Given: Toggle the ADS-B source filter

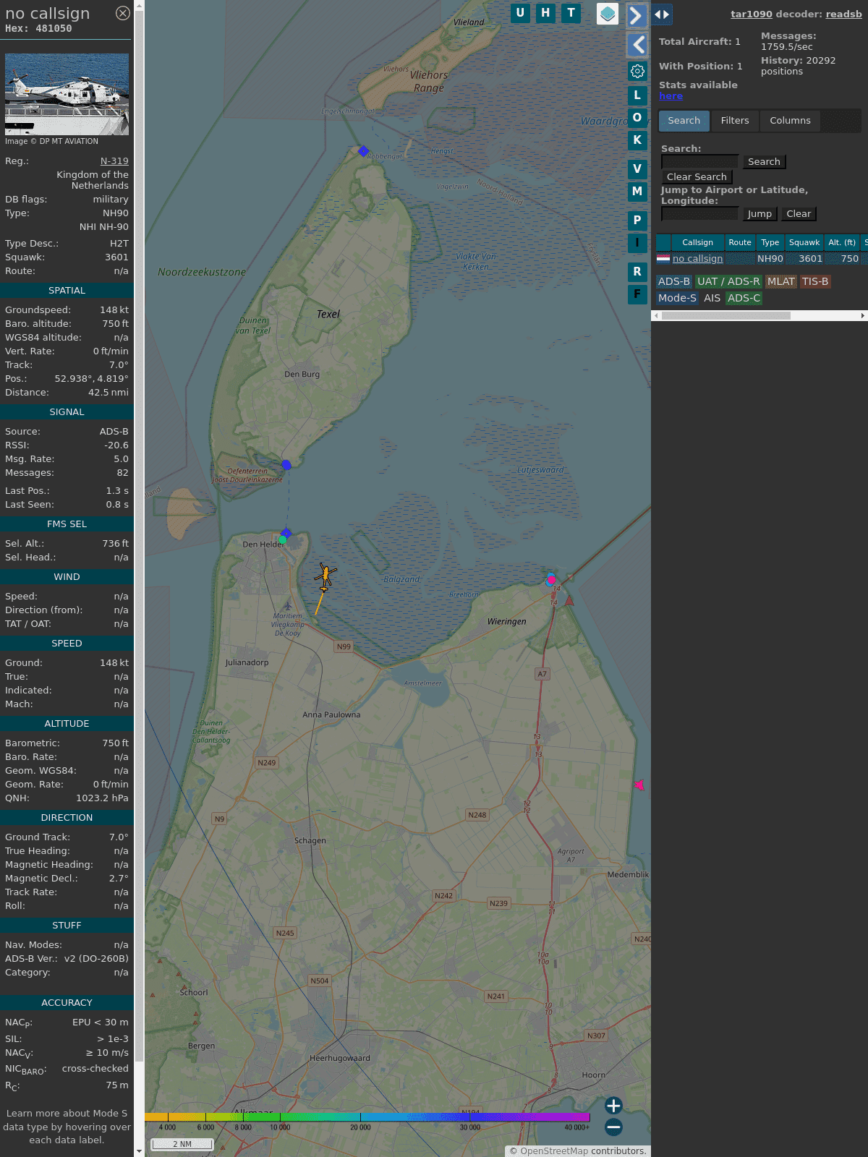Looking at the screenshot, I should pyautogui.click(x=673, y=281).
